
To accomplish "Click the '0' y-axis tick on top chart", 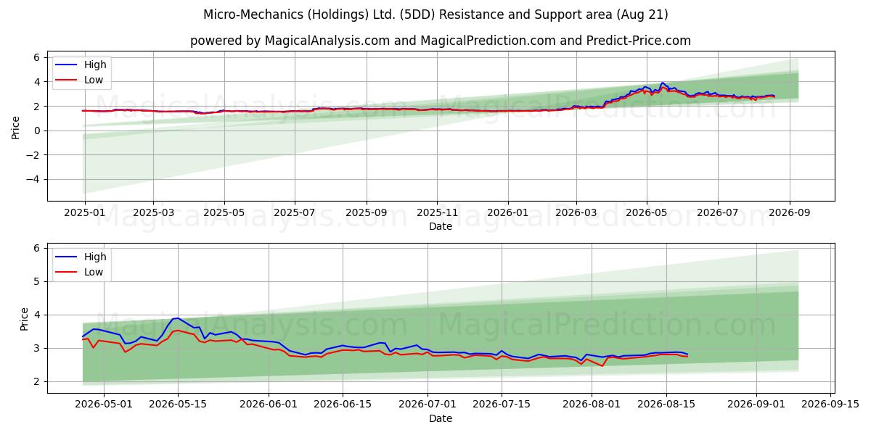I will pyautogui.click(x=38, y=130).
